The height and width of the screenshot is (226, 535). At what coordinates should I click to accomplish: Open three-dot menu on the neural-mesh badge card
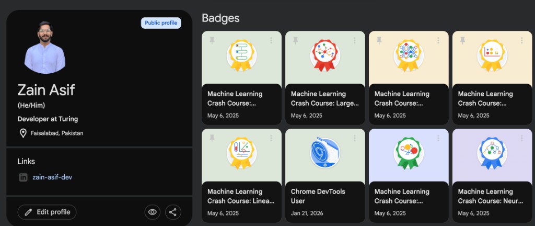[x=438, y=40]
